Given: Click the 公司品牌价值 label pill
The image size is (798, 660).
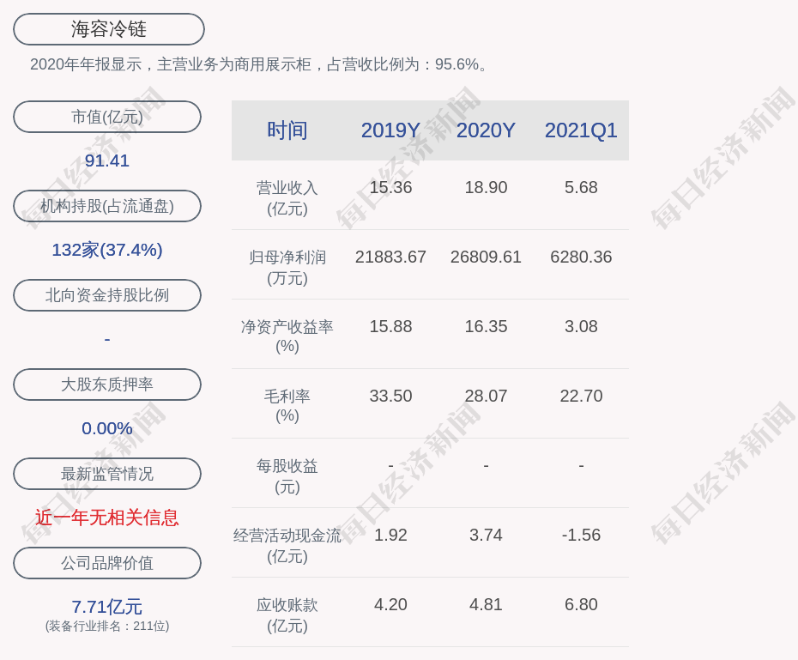Looking at the screenshot, I should tap(107, 563).
